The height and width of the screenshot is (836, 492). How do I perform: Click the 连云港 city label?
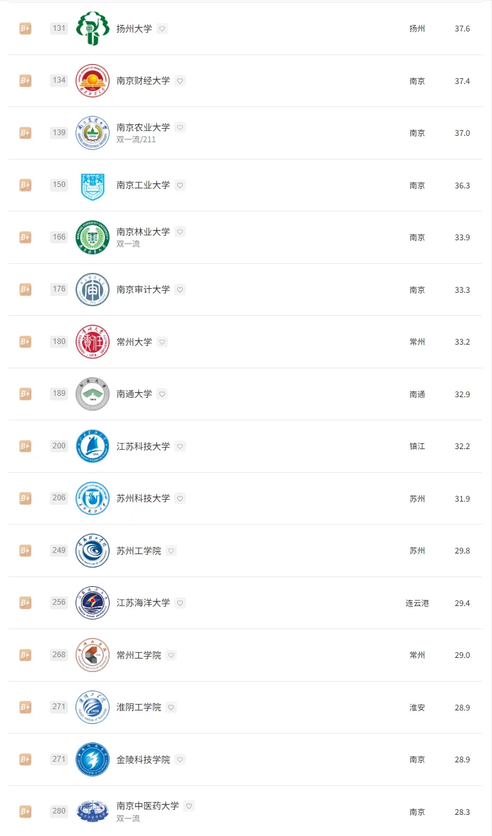pos(417,603)
